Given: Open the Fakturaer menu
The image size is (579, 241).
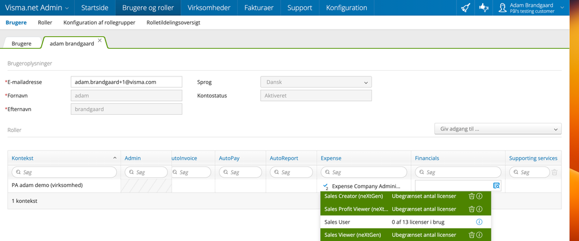Looking at the screenshot, I should (259, 8).
